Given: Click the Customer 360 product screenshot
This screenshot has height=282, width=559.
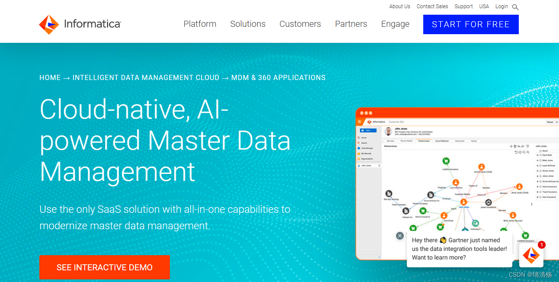Looking at the screenshot, I should point(457,184).
